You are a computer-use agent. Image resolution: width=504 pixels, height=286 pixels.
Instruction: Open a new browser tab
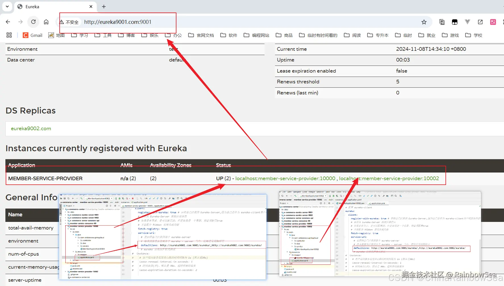click(104, 7)
